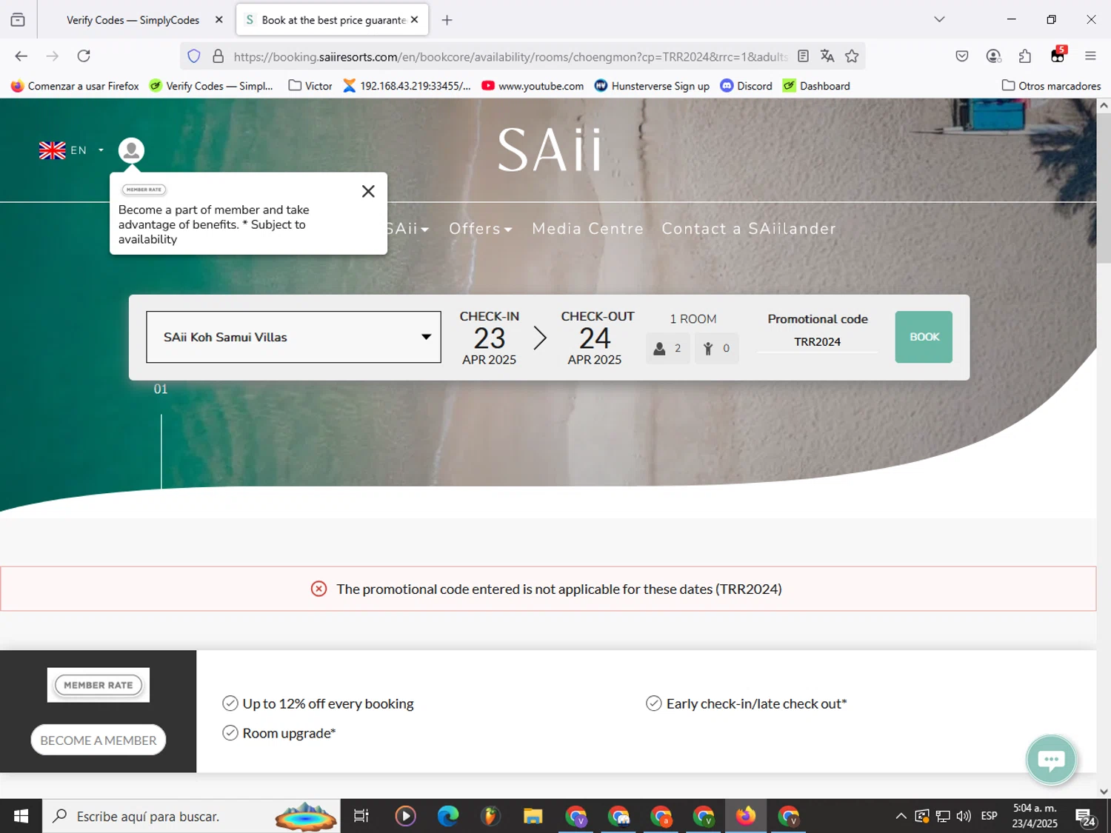
Task: Click the taskbar search box
Action: pyautogui.click(x=191, y=816)
